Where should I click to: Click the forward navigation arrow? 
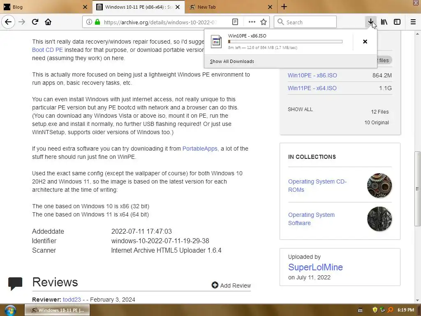pyautogui.click(x=22, y=22)
